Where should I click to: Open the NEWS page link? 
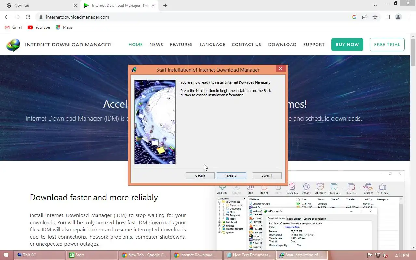click(x=156, y=45)
